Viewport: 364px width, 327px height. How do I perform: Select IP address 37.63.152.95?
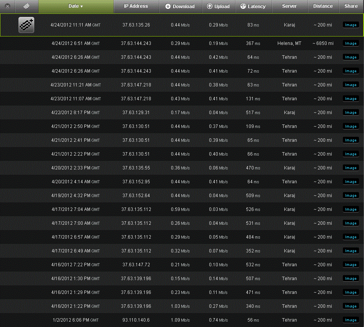(x=136, y=182)
